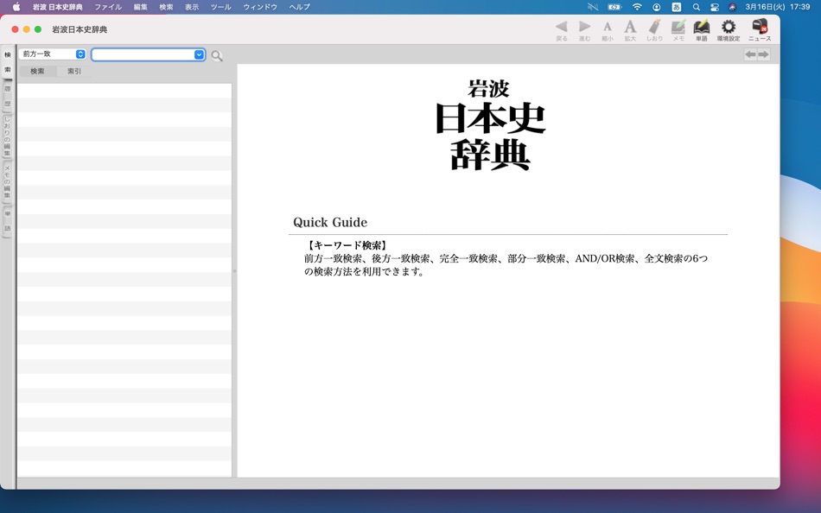
Task: Open the ヘルプ menu
Action: pos(300,7)
